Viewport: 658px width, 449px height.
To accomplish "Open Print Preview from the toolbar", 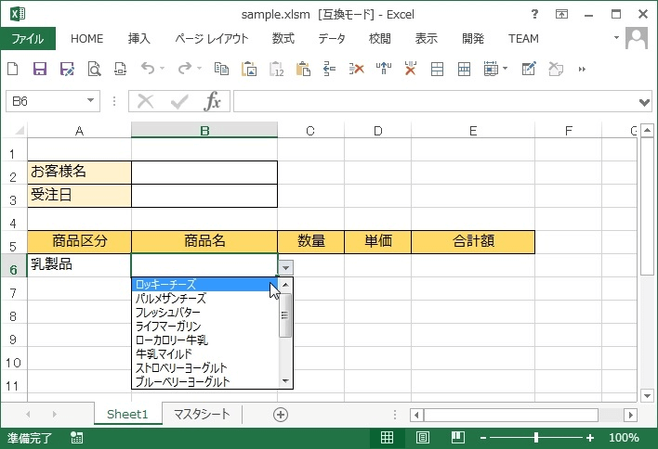I will (x=94, y=69).
